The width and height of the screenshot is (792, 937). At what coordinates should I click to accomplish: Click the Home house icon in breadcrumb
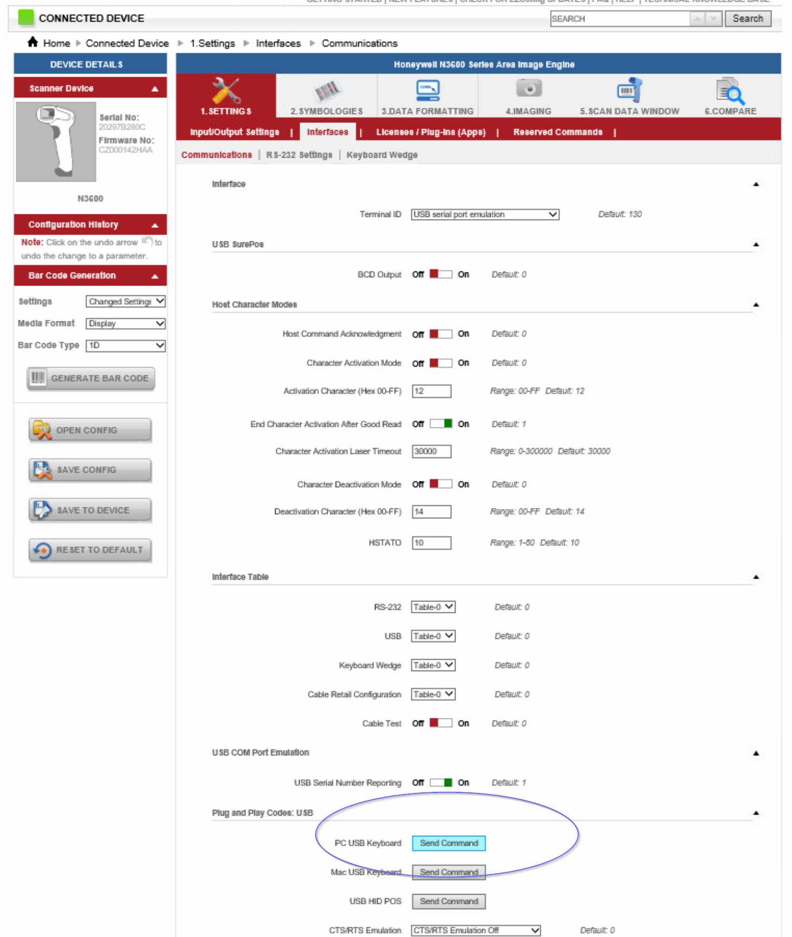point(33,42)
